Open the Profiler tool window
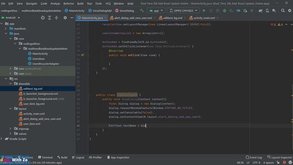Viewport: 293px width, 165px height. pos(96,158)
